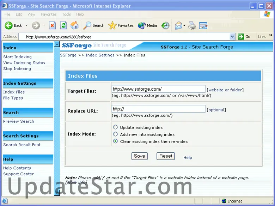
Task: Click Help link beside Reset
Action: [188, 158]
